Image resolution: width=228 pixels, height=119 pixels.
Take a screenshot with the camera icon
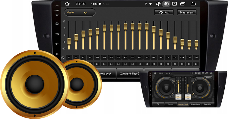click(166, 4)
